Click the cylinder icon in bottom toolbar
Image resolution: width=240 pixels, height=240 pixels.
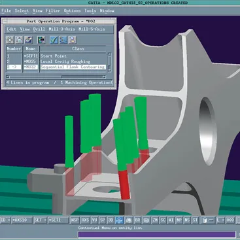pos(205,220)
